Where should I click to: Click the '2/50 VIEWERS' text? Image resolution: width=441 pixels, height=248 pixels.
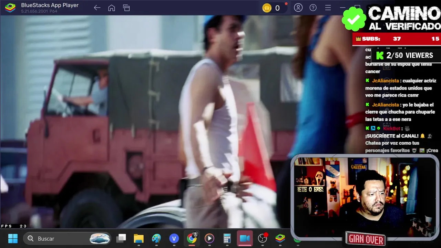[x=410, y=55]
